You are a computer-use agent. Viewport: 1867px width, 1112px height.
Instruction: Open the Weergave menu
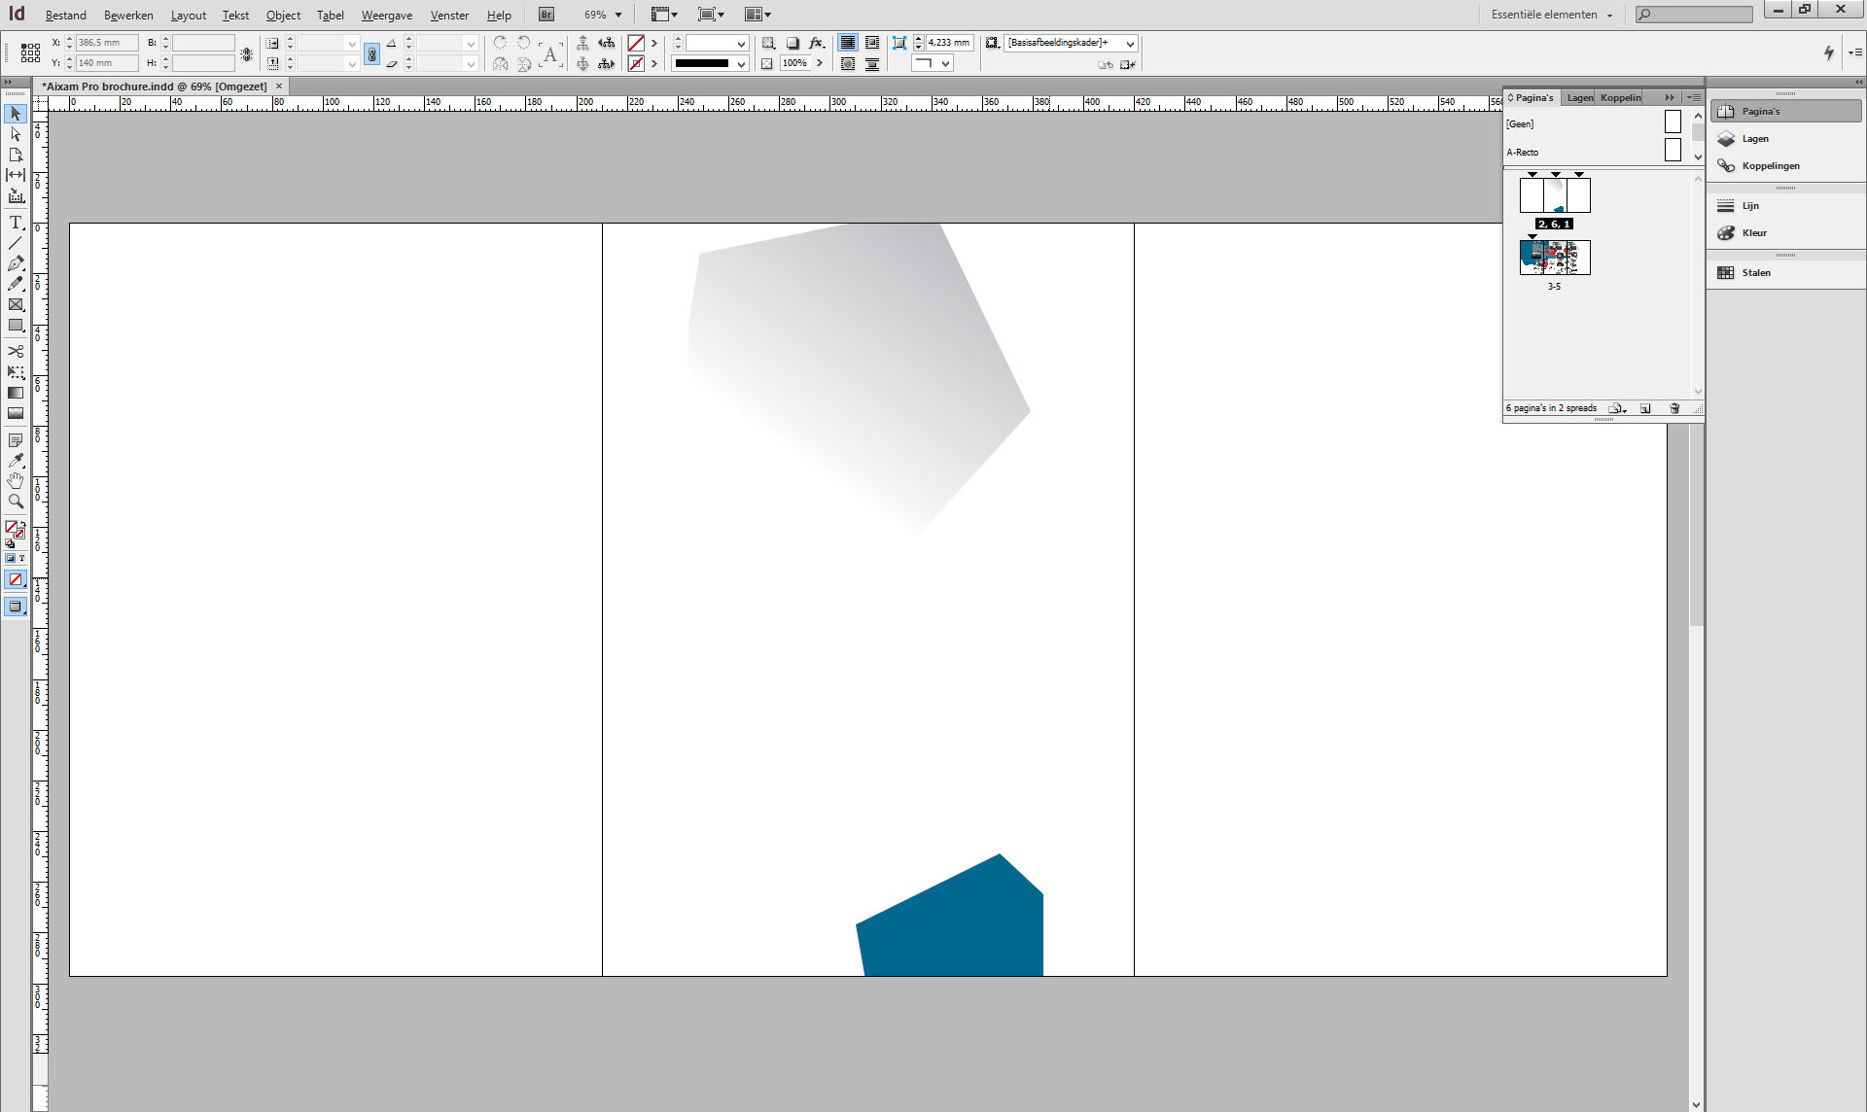pyautogui.click(x=386, y=15)
